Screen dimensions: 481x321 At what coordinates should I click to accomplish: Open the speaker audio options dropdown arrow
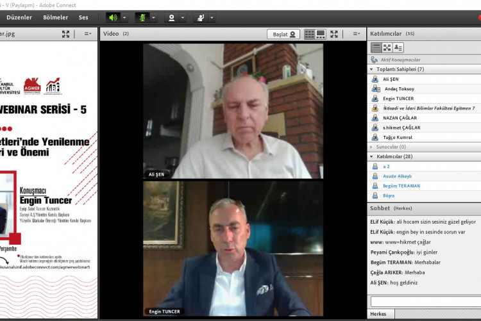124,17
